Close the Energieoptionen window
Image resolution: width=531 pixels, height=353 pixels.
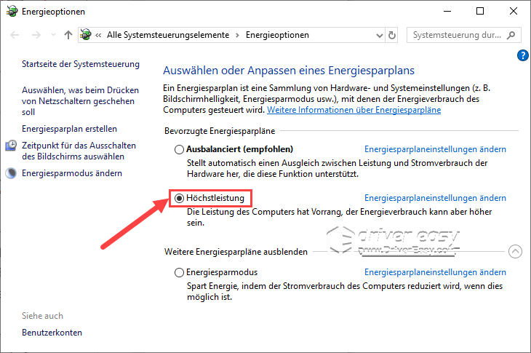(x=514, y=11)
